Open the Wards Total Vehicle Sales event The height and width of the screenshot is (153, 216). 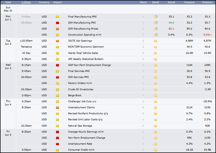[x=83, y=53]
